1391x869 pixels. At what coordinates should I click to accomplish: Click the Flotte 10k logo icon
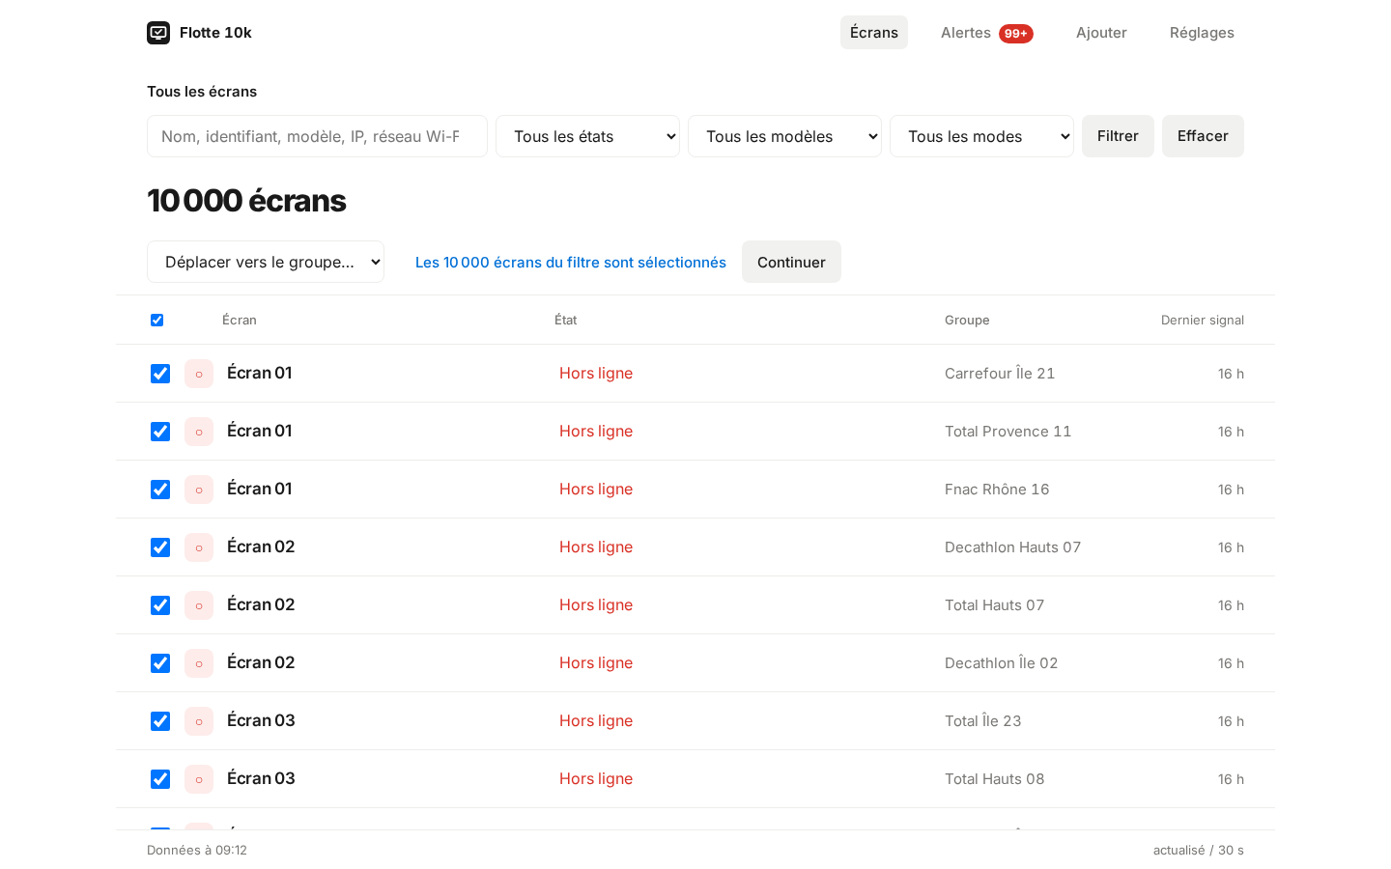(x=158, y=33)
